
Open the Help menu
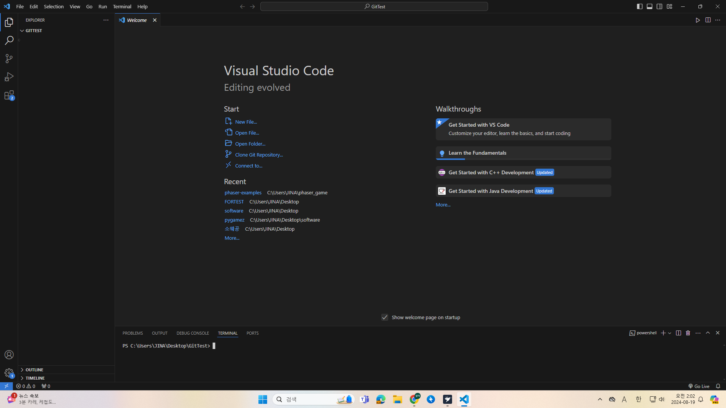pyautogui.click(x=142, y=6)
